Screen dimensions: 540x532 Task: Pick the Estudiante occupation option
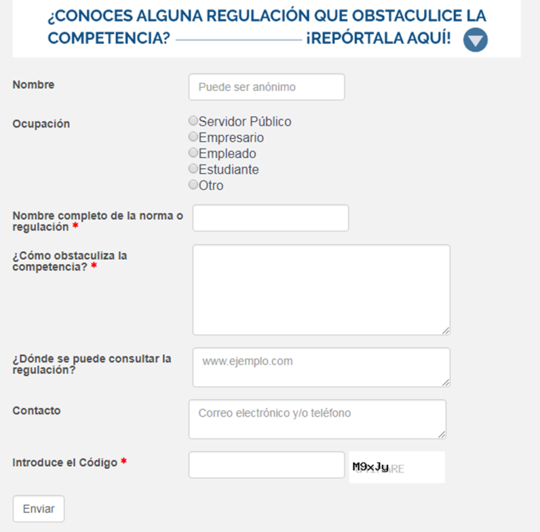point(193,169)
